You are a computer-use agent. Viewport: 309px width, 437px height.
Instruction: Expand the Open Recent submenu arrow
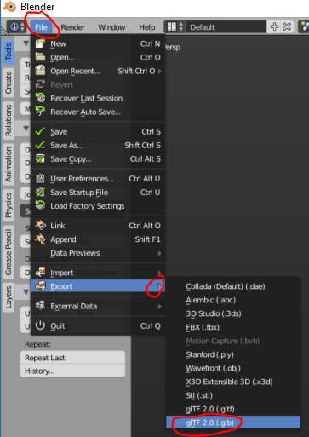point(160,71)
